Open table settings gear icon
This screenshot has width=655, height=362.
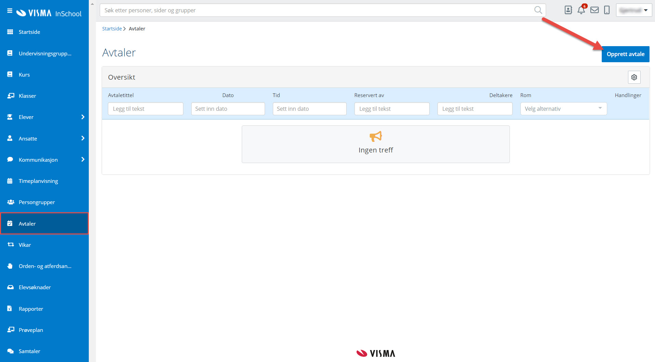coord(634,77)
